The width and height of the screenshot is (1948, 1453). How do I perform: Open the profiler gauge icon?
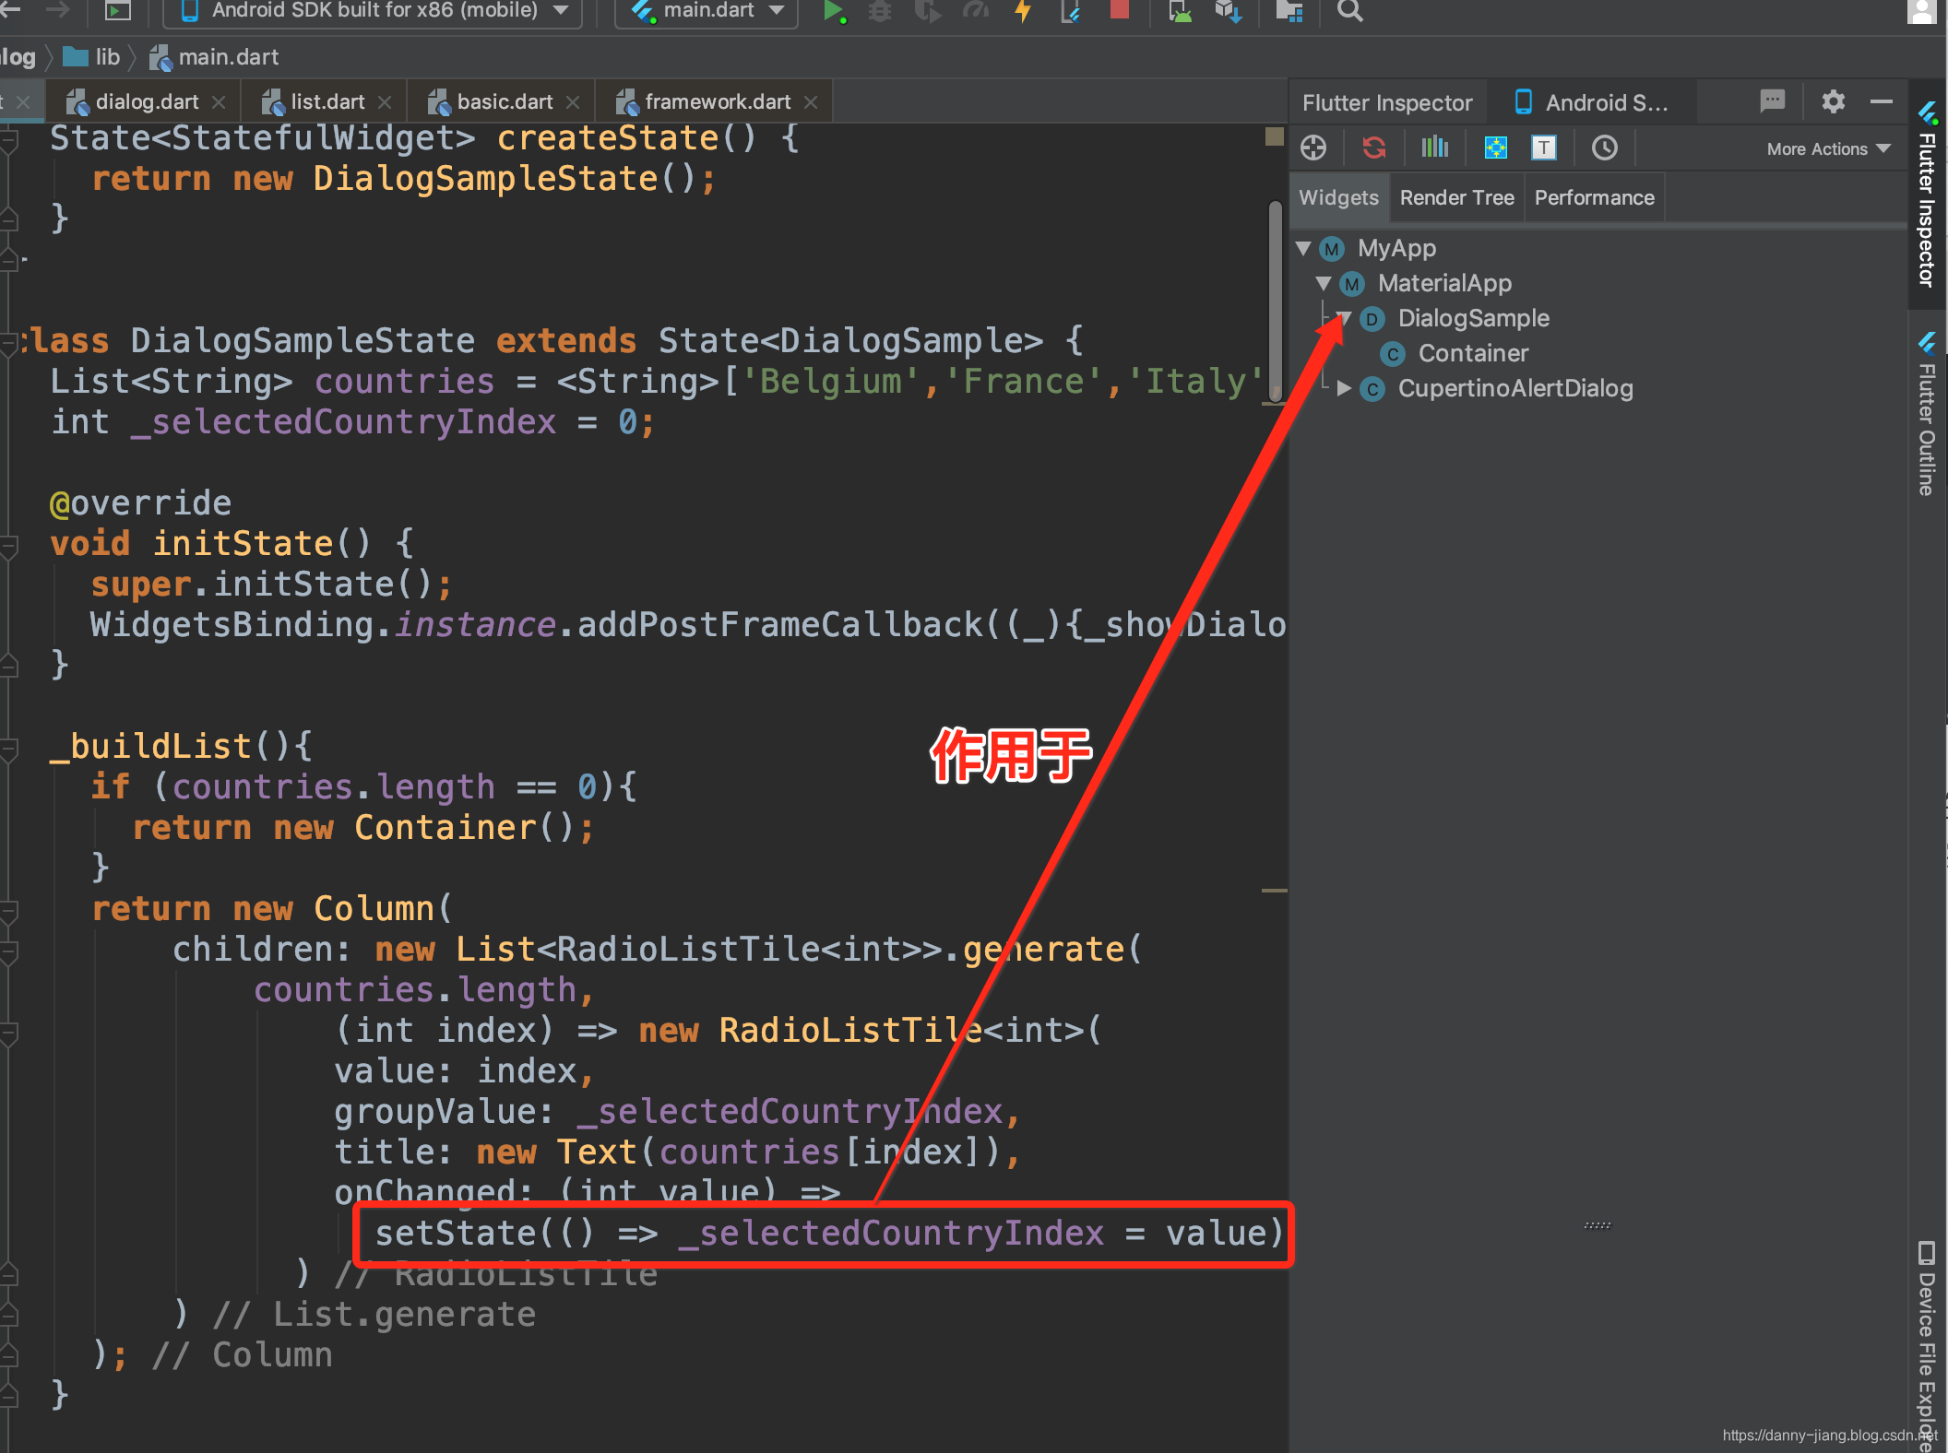[x=975, y=11]
